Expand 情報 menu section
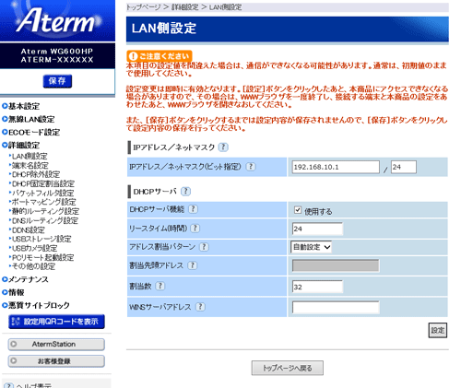461x388 pixels. coord(13,292)
